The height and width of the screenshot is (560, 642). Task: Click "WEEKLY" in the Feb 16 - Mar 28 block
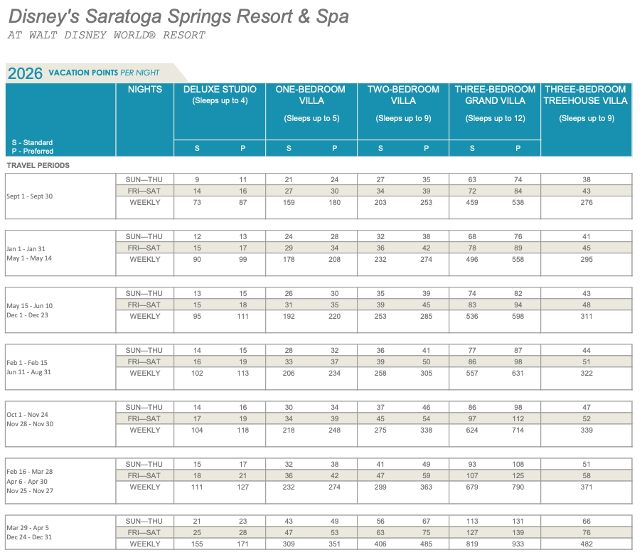click(x=144, y=487)
